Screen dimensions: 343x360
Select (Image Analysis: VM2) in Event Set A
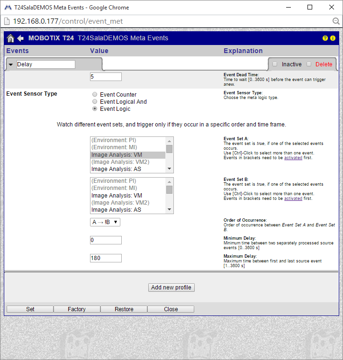tap(128, 162)
